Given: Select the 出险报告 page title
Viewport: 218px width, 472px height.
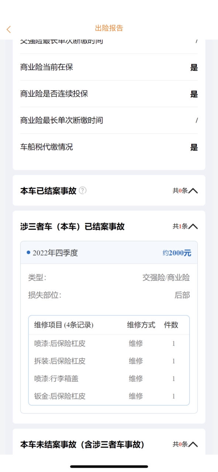Looking at the screenshot, I should pos(109,28).
